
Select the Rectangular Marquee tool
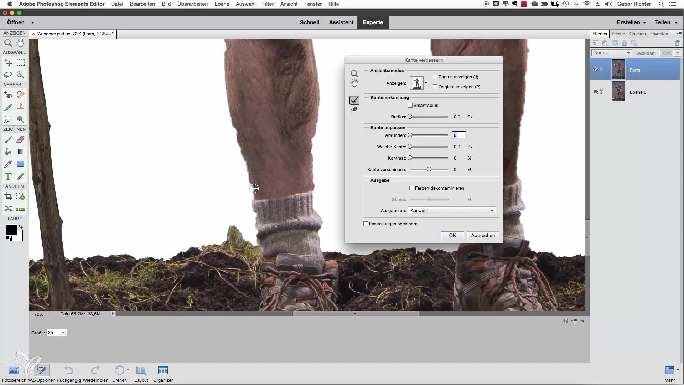21,63
